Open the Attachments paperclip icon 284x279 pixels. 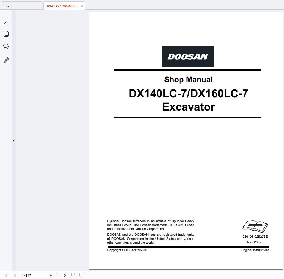[x=6, y=60]
